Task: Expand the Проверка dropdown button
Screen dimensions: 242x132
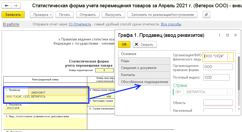Action: point(43,15)
